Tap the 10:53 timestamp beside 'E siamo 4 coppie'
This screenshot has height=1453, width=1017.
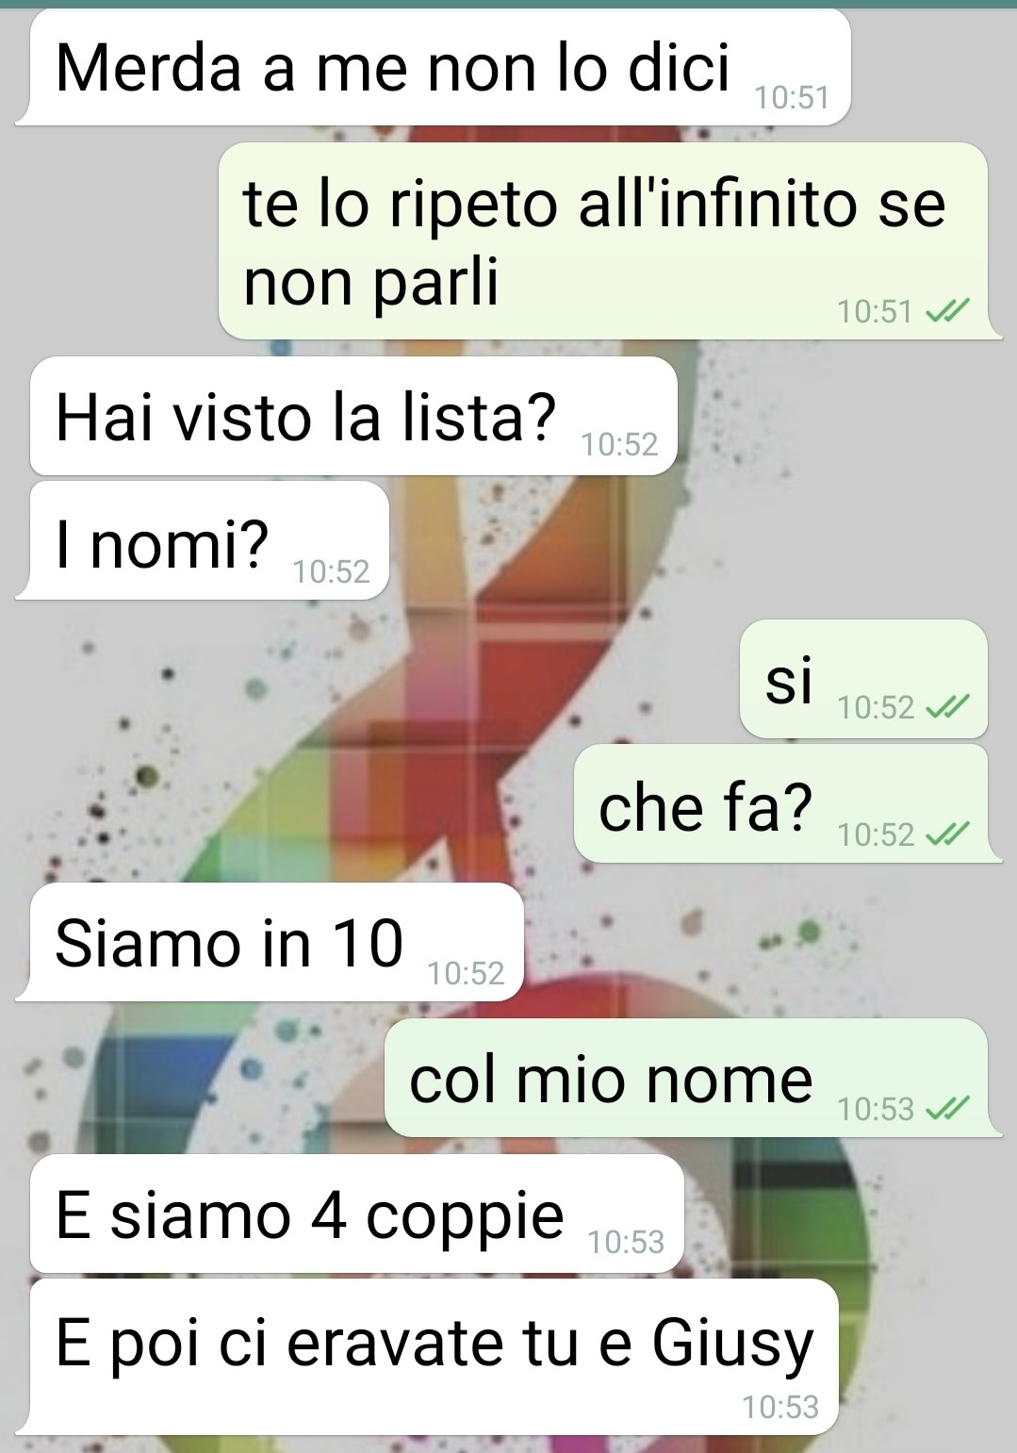pyautogui.click(x=626, y=1242)
